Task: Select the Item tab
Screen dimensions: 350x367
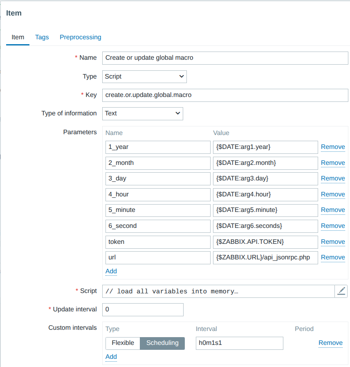Action: point(18,37)
